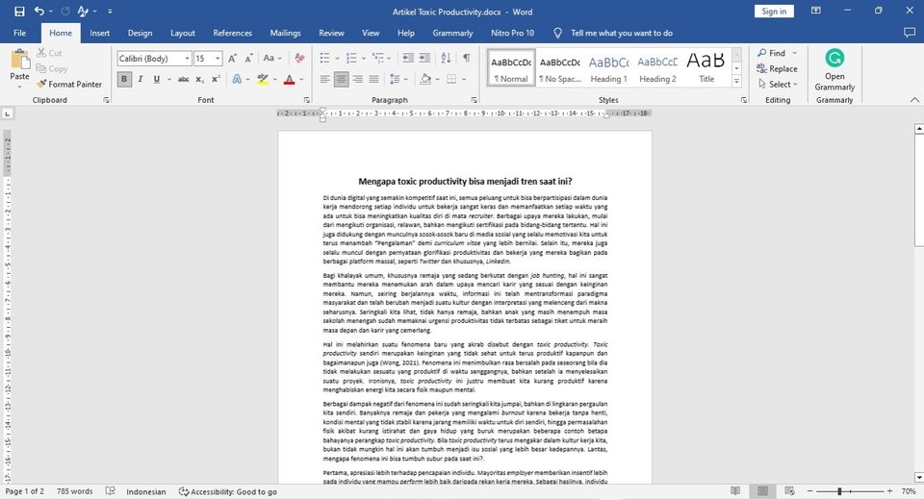924x500 pixels.
Task: Collapse the ribbon with the arrow
Action: click(x=914, y=100)
